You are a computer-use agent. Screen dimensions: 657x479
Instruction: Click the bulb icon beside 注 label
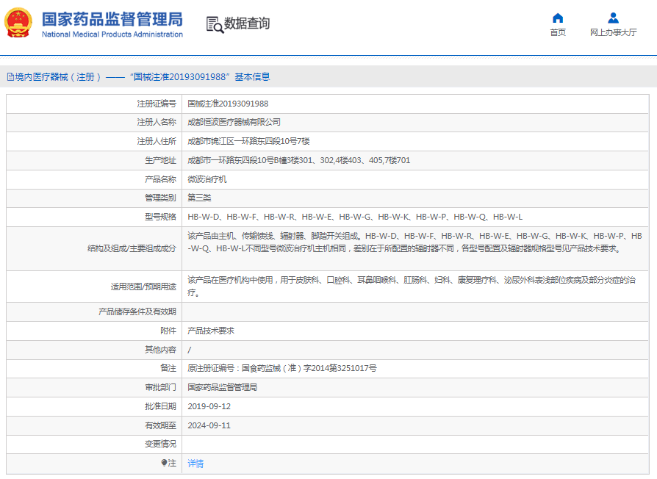tap(165, 463)
